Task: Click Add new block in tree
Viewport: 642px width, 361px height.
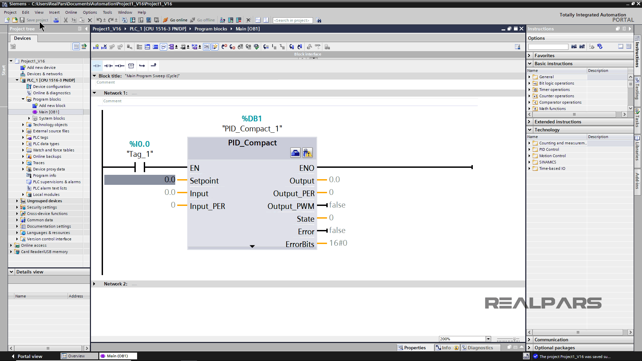Action: pos(52,106)
